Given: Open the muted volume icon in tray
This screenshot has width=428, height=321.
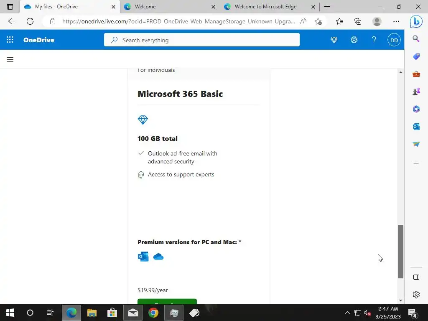Looking at the screenshot, I should [x=367, y=313].
